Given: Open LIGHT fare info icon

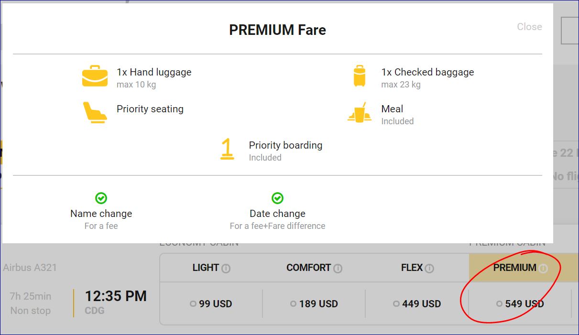Looking at the screenshot, I should click(x=226, y=269).
